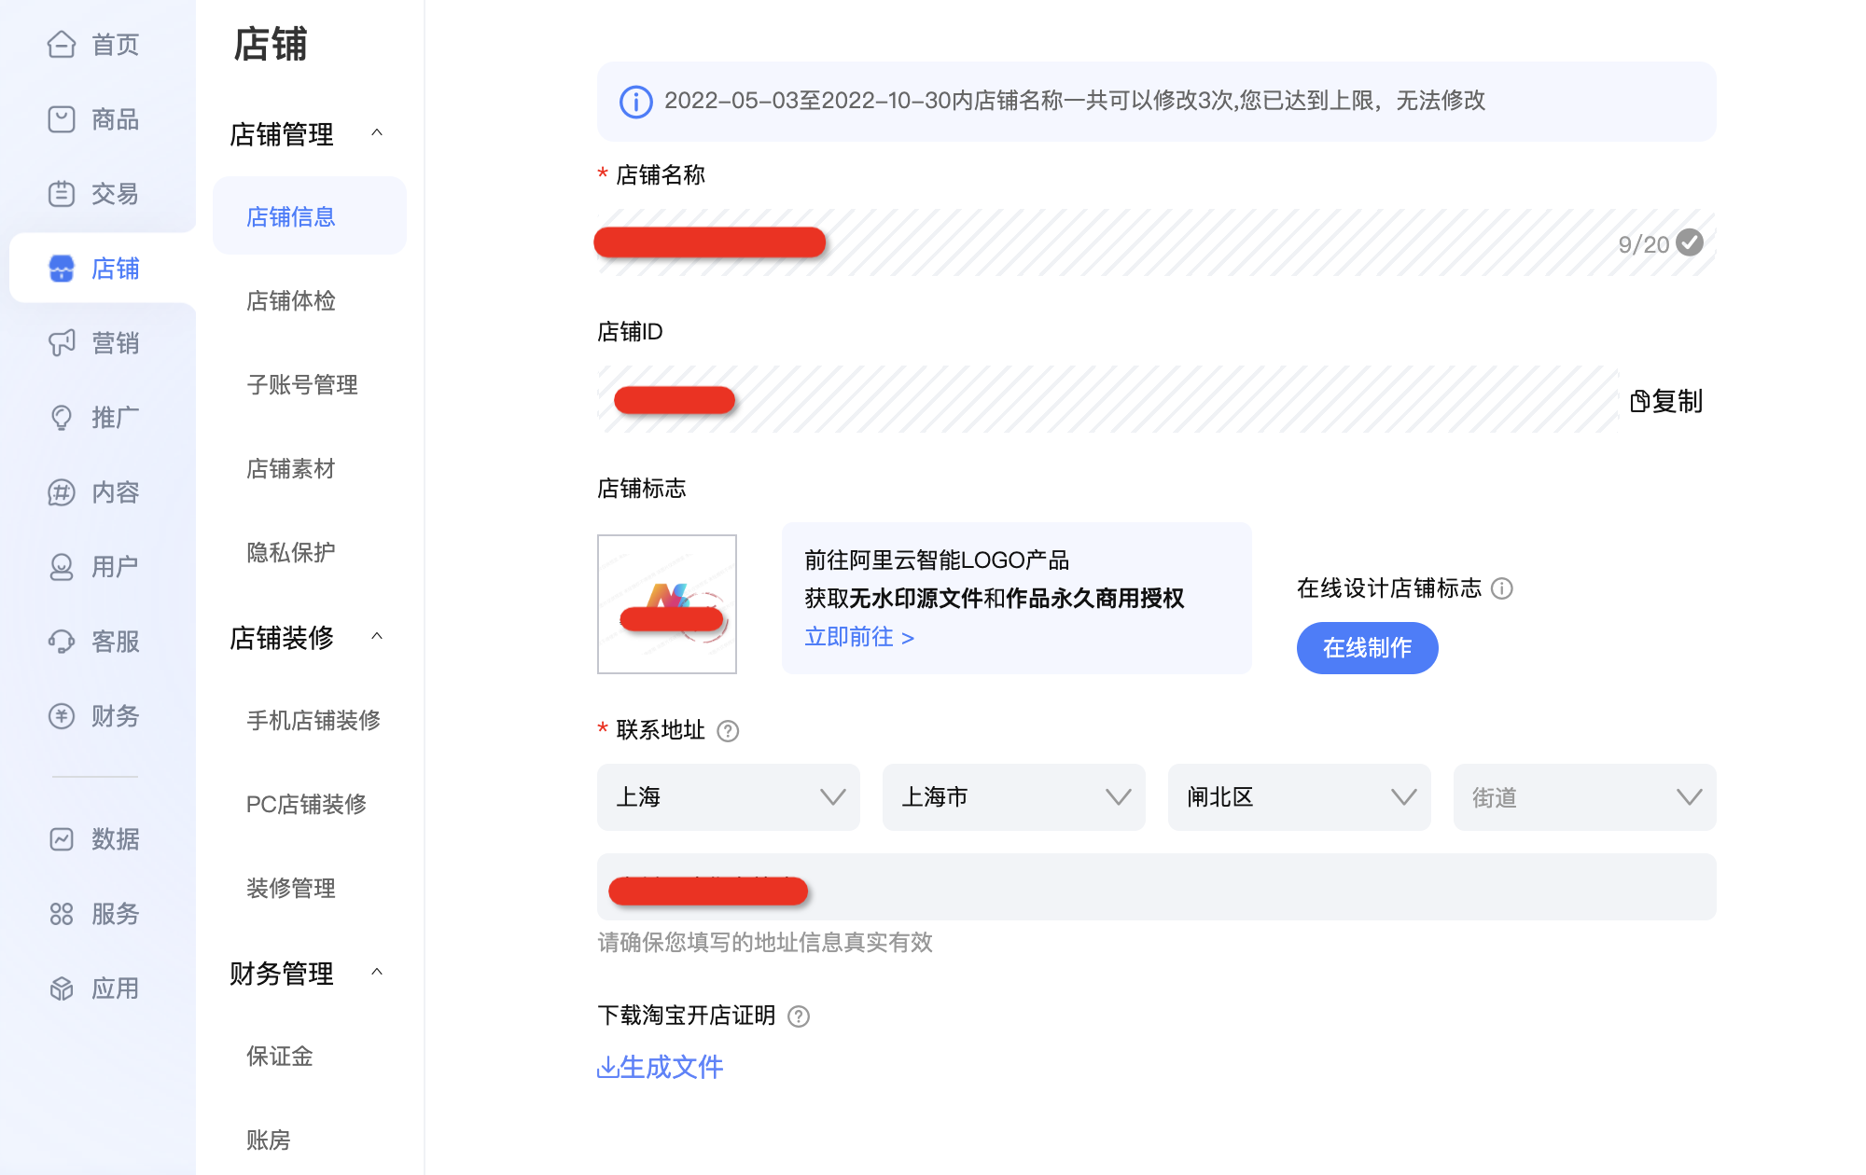
Task: Open 店铺体检 menu item
Action: click(x=291, y=300)
